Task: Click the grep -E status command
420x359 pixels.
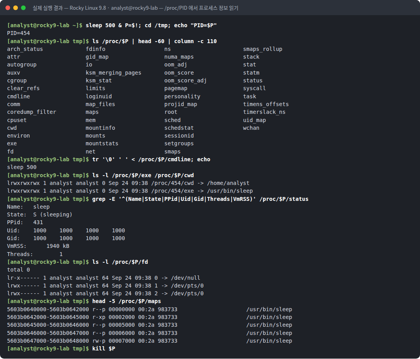Action: pyautogui.click(x=200, y=199)
